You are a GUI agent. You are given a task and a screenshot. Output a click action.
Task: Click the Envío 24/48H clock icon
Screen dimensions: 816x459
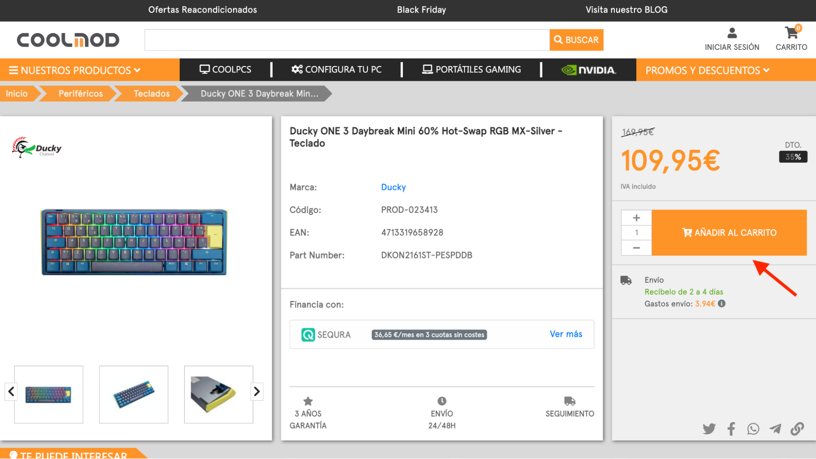coord(442,401)
